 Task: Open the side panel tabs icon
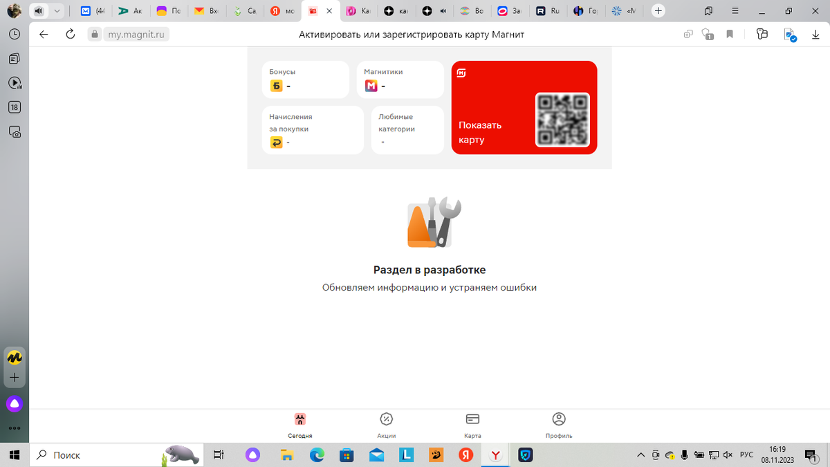708,11
